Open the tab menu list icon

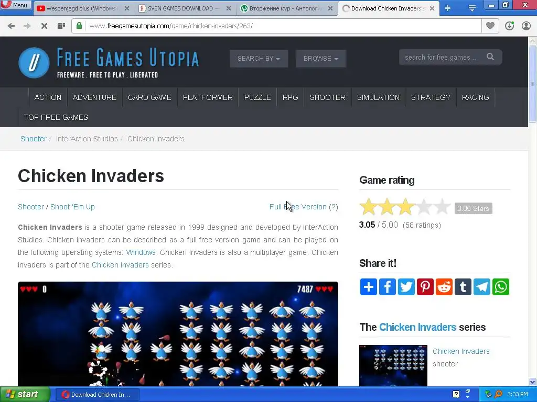pos(472,8)
